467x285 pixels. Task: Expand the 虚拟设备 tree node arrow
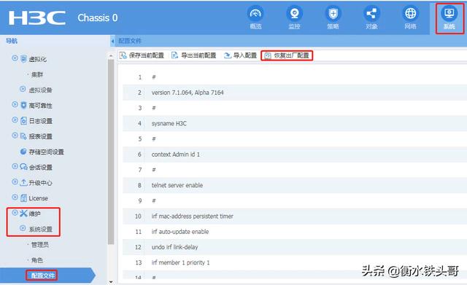pyautogui.click(x=23, y=89)
